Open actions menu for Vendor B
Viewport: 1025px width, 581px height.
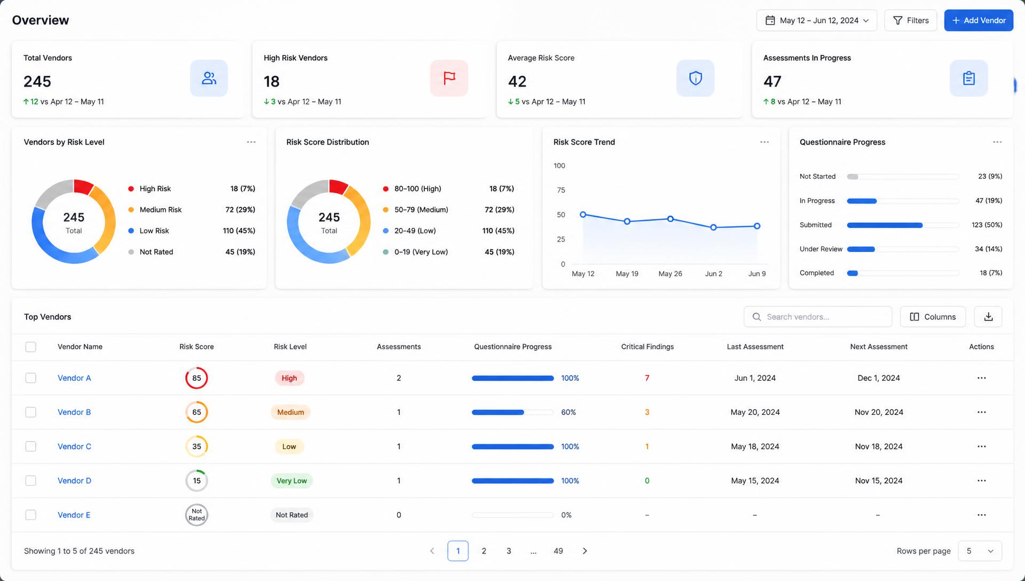(981, 412)
